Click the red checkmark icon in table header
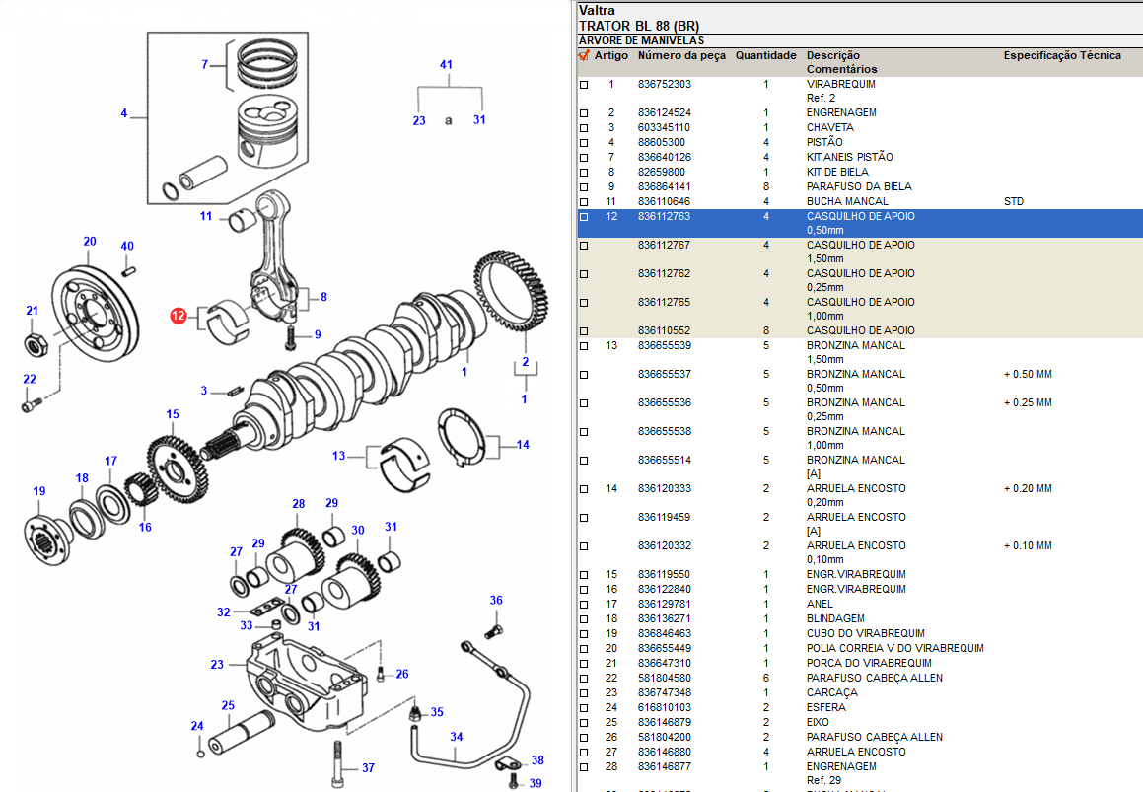1143x792 pixels. click(x=584, y=55)
